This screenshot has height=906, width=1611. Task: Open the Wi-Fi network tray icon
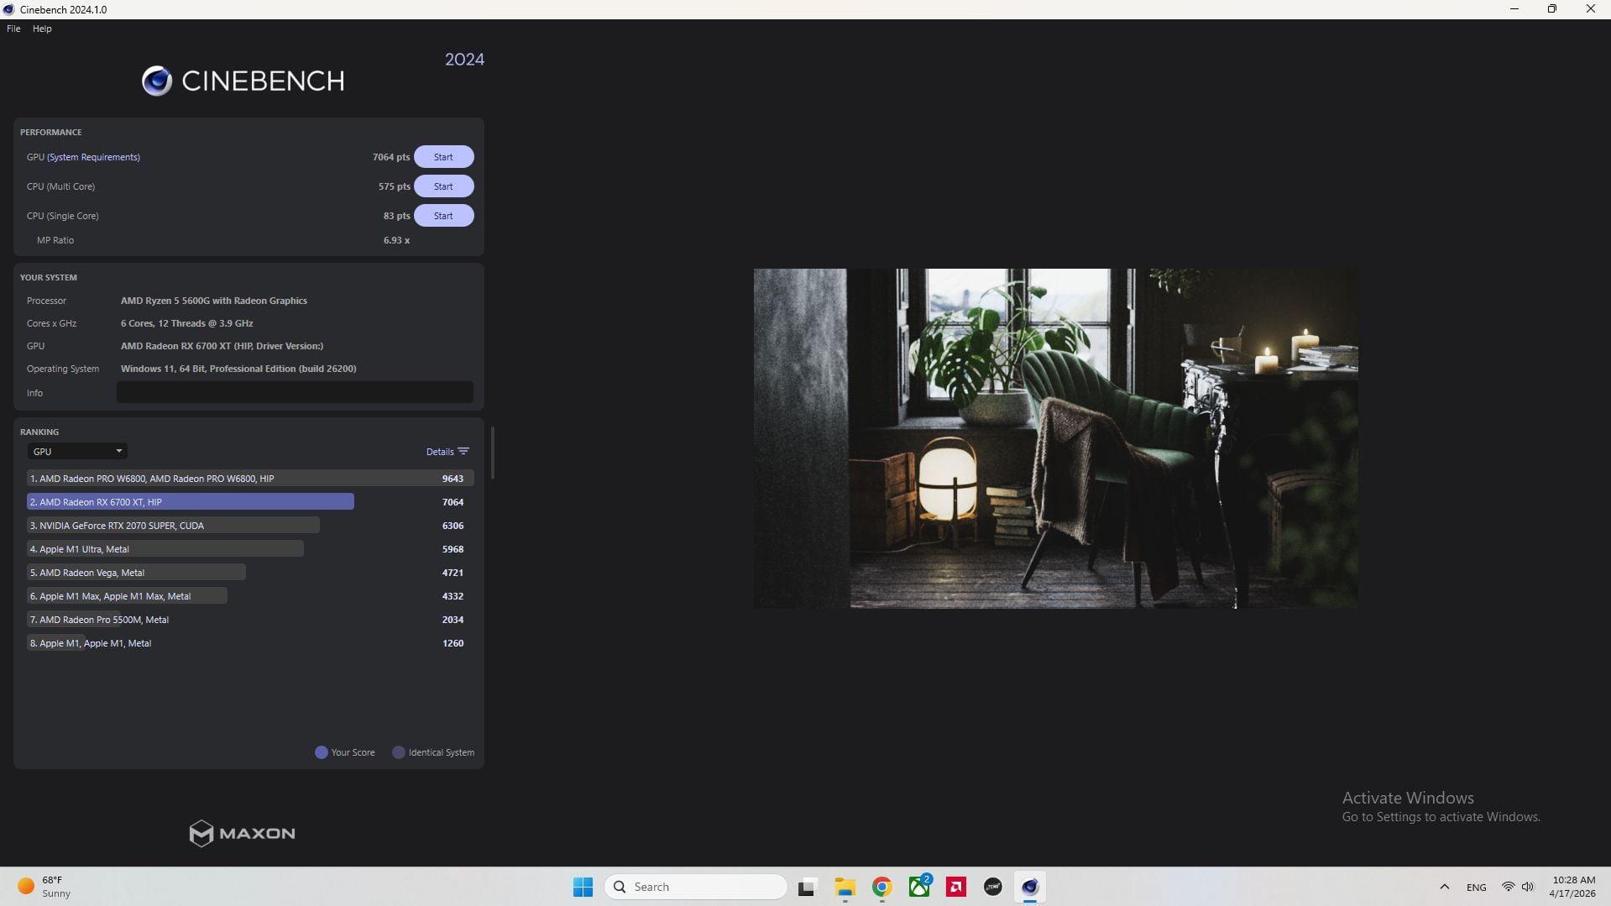coord(1508,887)
